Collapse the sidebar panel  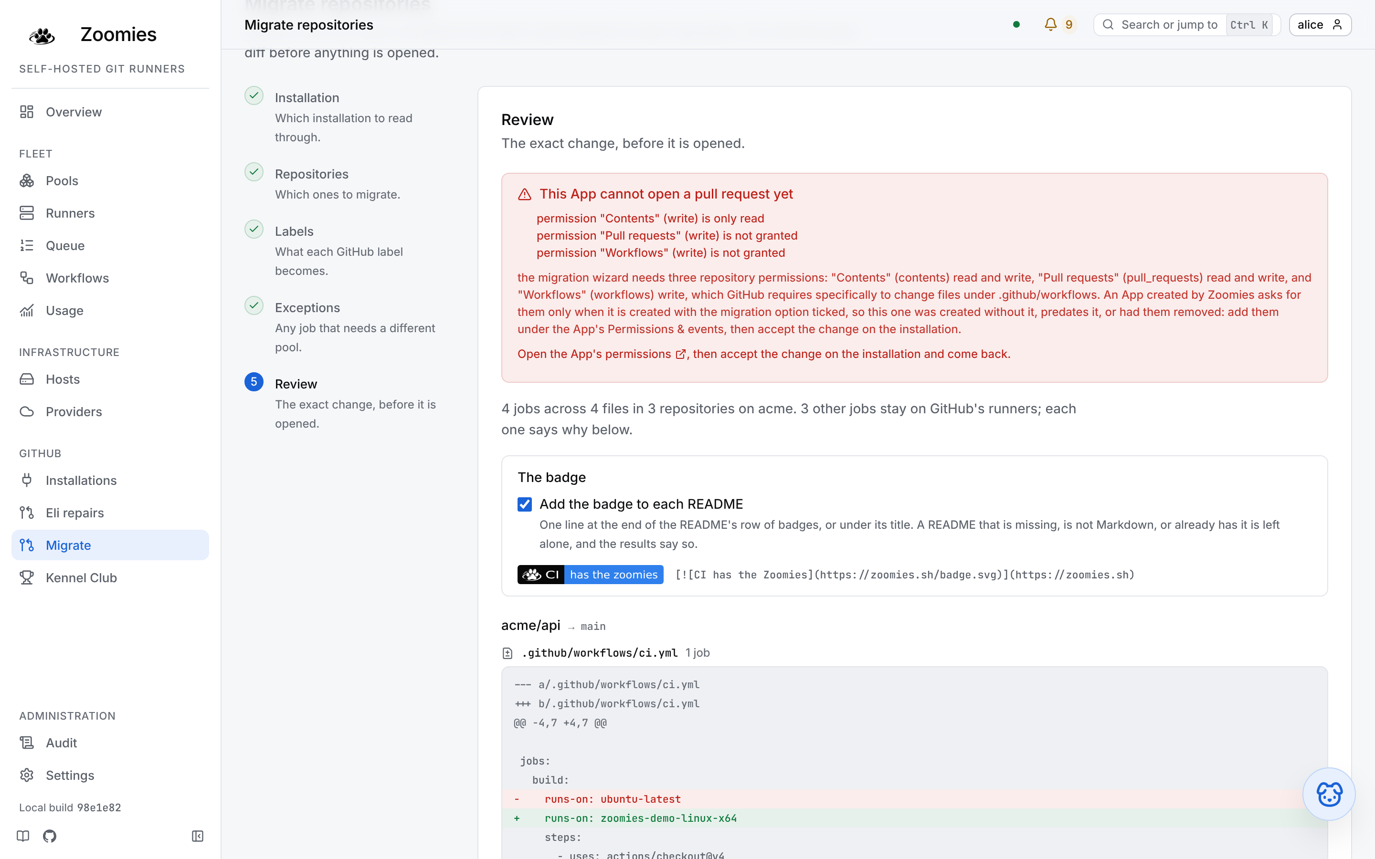pos(198,836)
